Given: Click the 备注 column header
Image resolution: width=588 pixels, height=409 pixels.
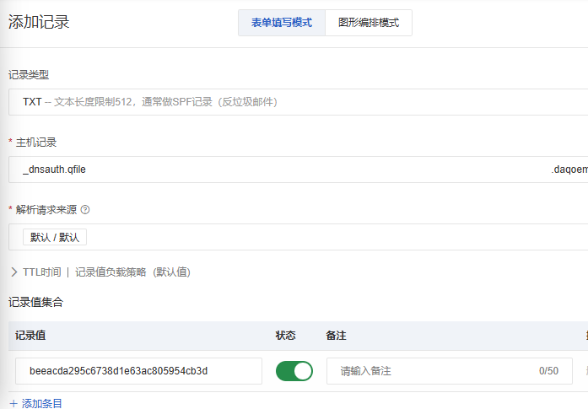Looking at the screenshot, I should pyautogui.click(x=336, y=336).
